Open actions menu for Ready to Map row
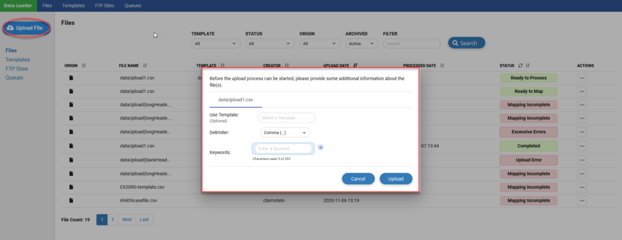The height and width of the screenshot is (240, 622). click(582, 92)
